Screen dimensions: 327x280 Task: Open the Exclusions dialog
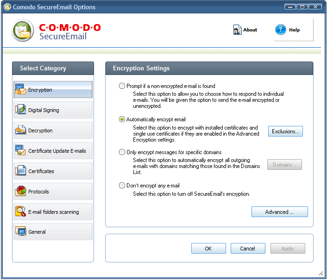pyautogui.click(x=285, y=131)
